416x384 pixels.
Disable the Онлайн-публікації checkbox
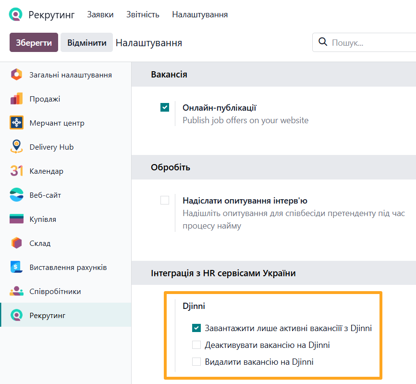[x=165, y=107]
